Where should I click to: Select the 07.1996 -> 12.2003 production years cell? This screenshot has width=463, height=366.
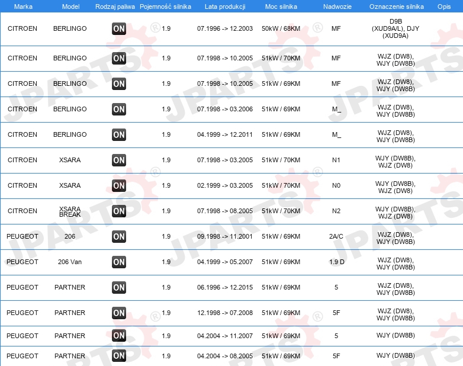[225, 28]
